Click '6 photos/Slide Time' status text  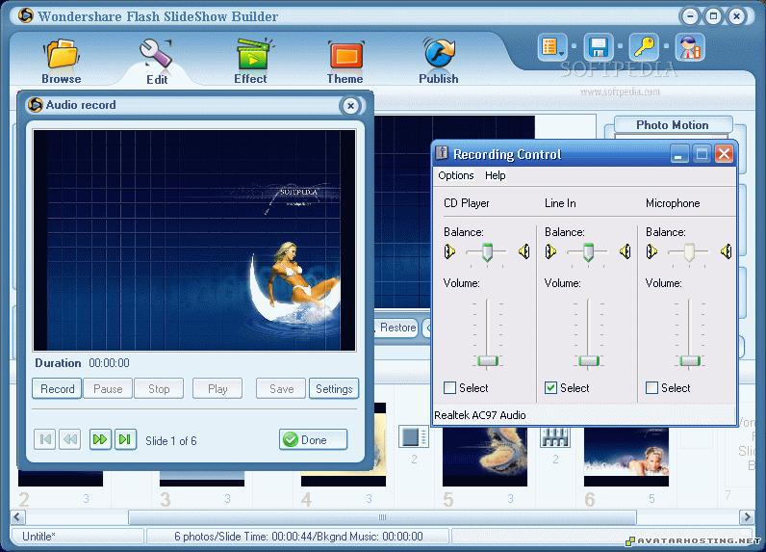(298, 537)
